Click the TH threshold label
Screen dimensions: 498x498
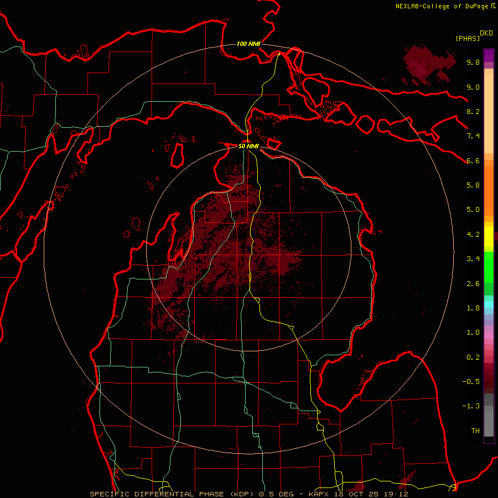pos(475,431)
